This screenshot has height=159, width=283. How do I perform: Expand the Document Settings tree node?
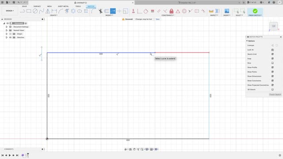(x=7, y=26)
